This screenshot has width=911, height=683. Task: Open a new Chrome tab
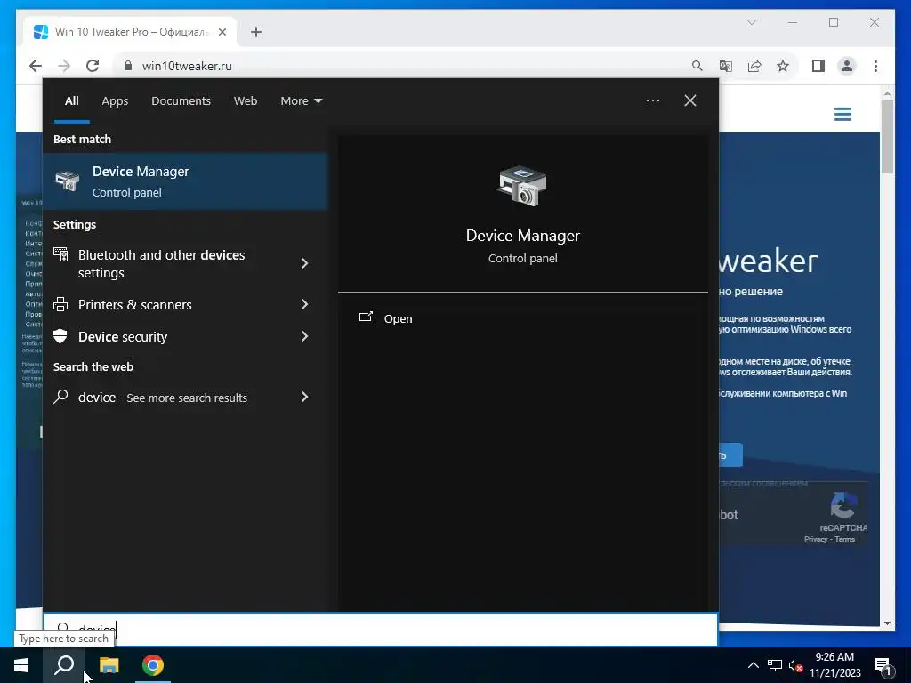coord(256,32)
